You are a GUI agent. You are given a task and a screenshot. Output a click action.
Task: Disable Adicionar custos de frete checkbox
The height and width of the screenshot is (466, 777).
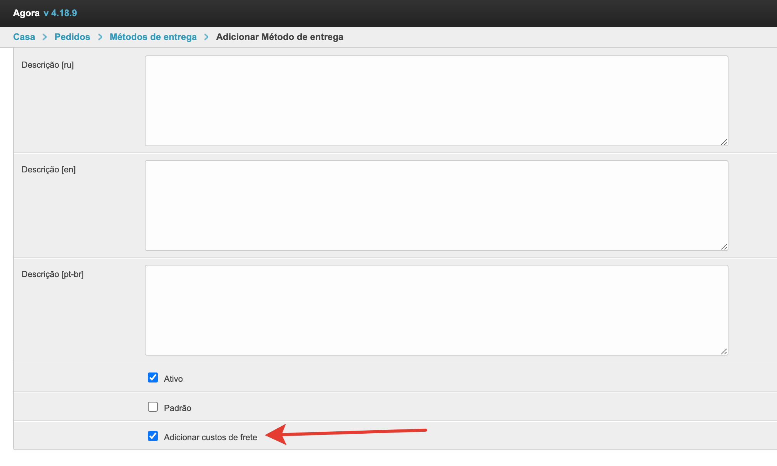point(153,436)
